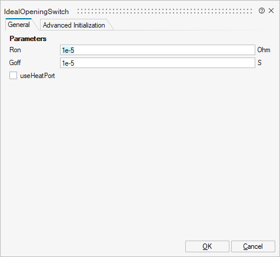
Task: Click the Ron parameter label
Action: coord(15,50)
